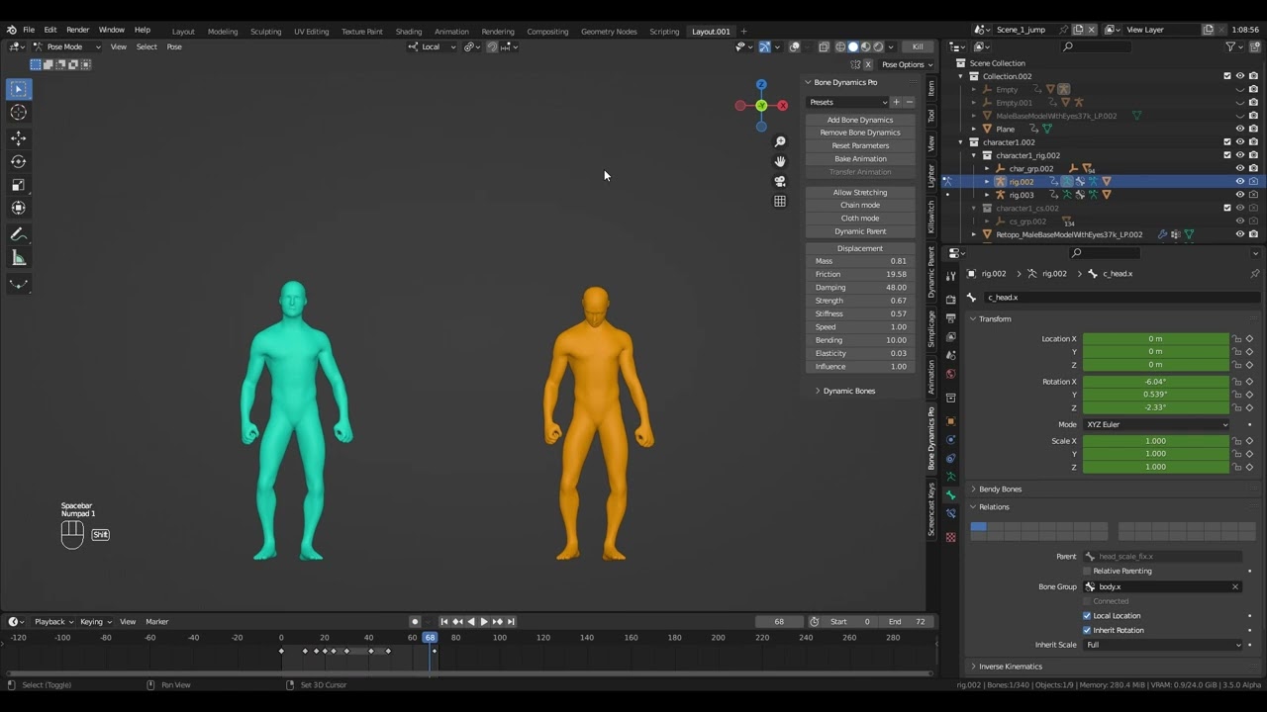Click the Dynamic Parent button

(x=860, y=231)
